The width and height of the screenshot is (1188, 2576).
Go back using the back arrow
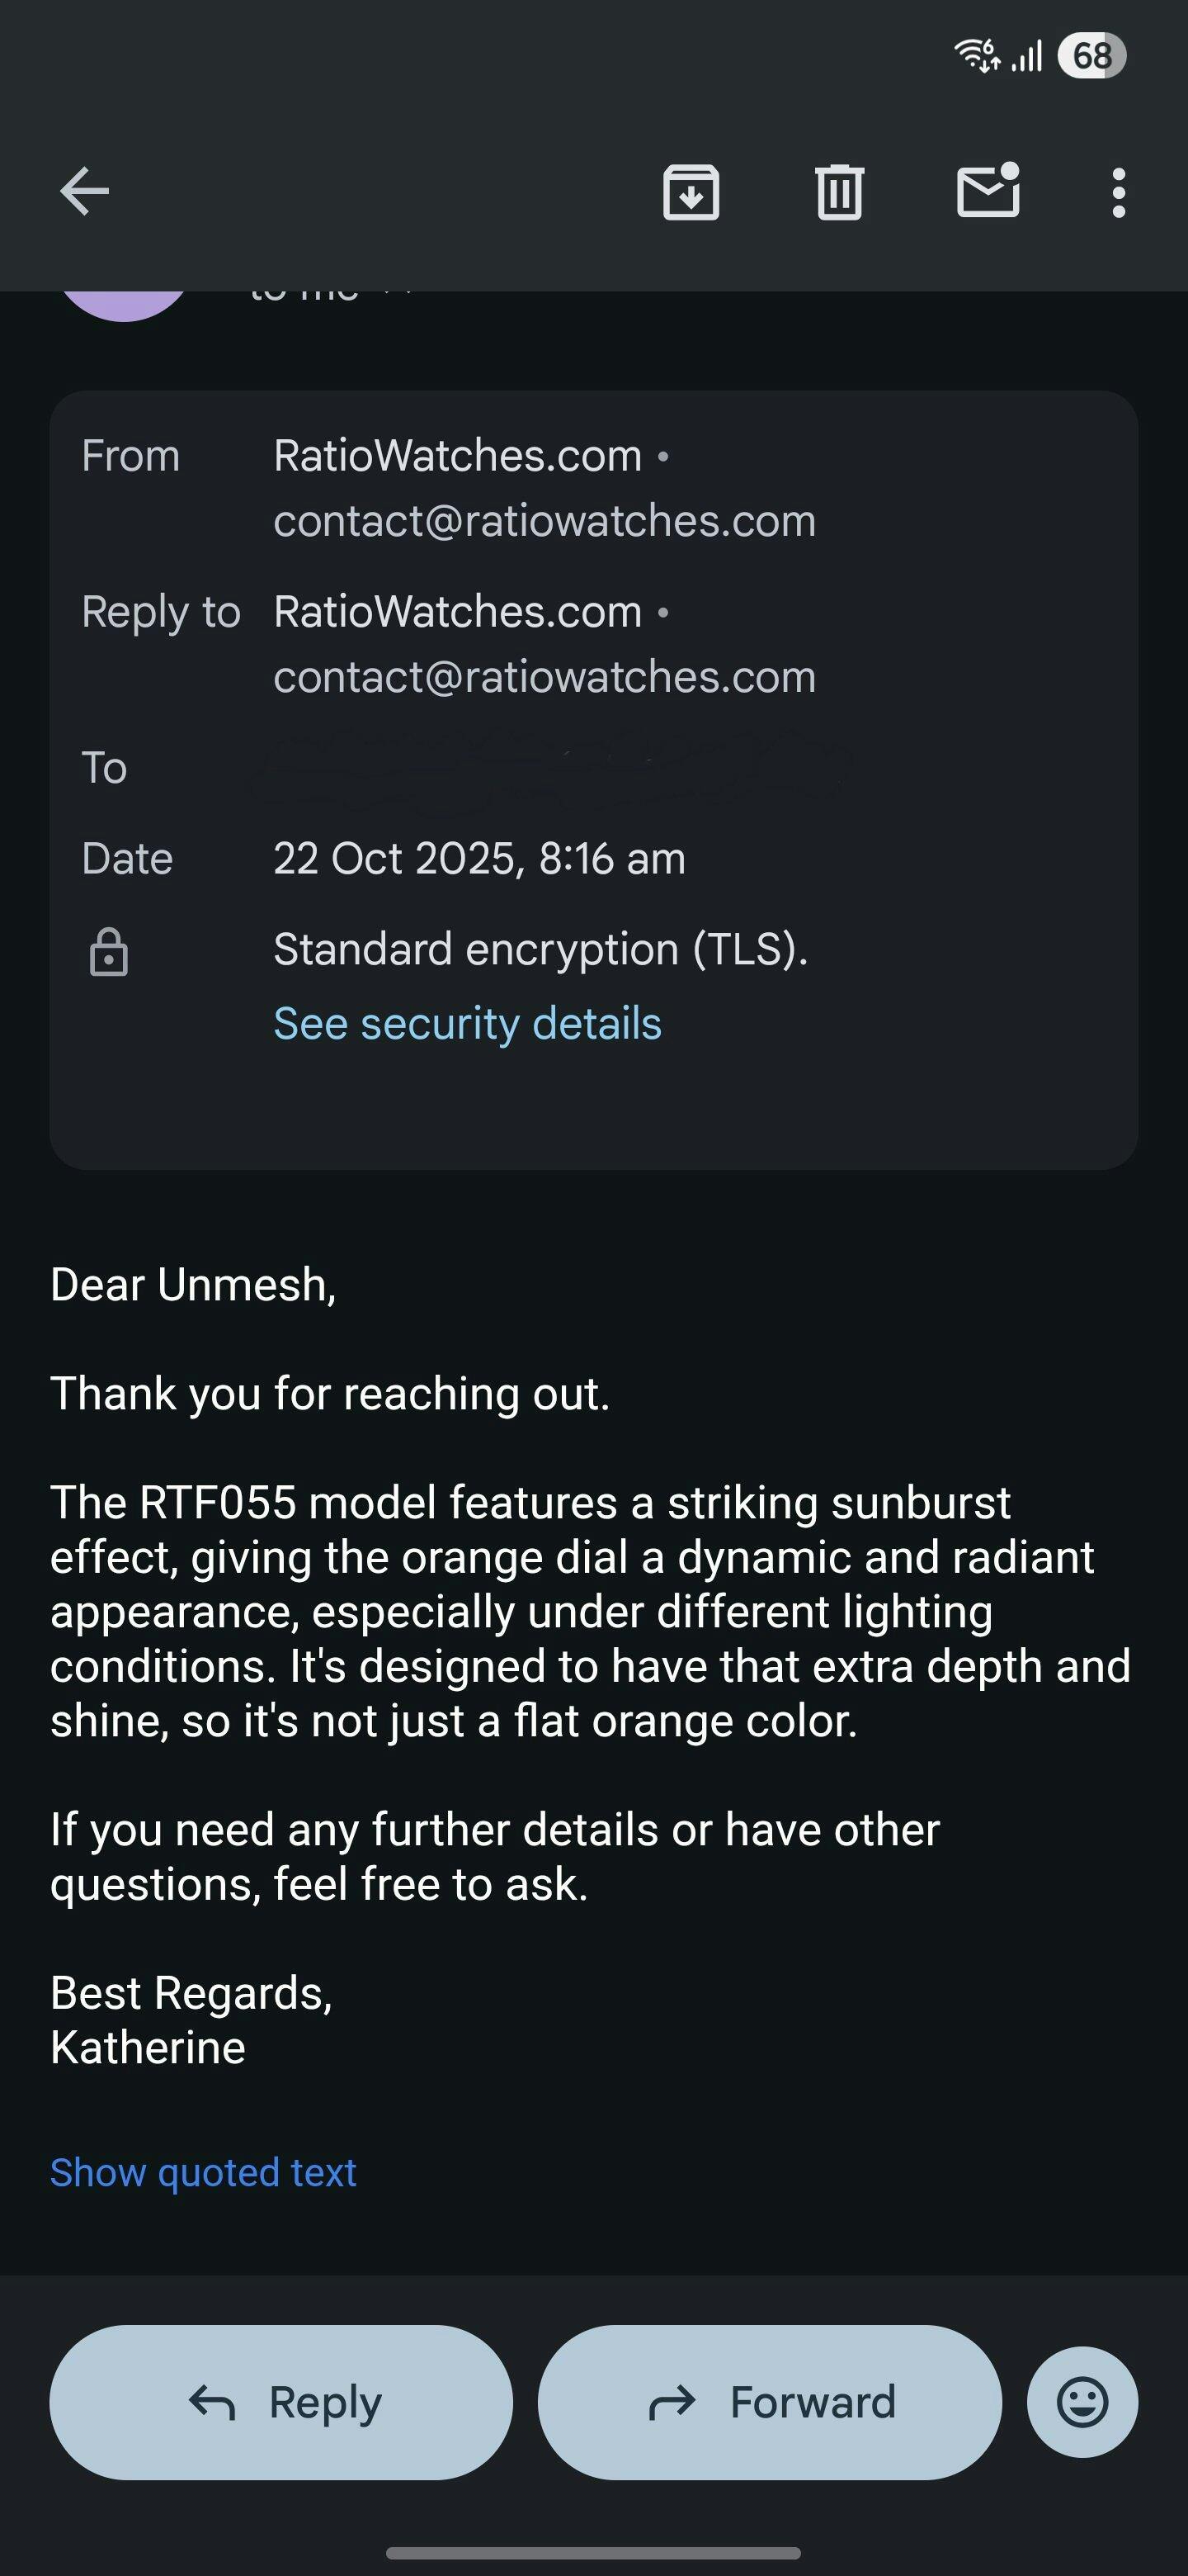(x=85, y=192)
